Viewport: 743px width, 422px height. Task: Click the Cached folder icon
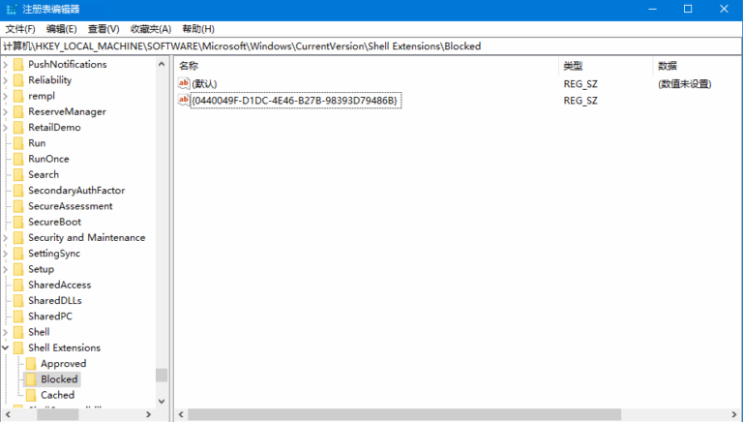[x=31, y=395]
